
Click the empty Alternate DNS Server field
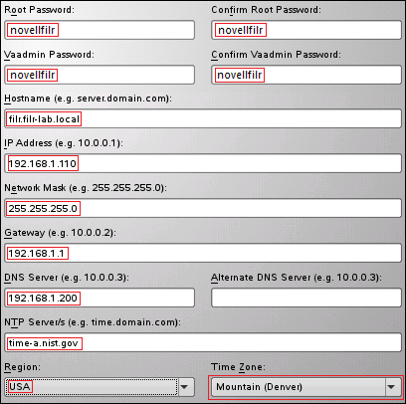coord(306,298)
